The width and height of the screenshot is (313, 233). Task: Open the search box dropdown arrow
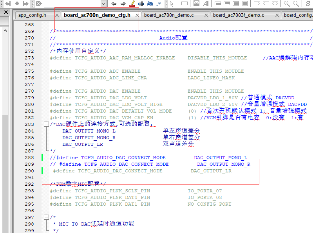[x=103, y=4]
